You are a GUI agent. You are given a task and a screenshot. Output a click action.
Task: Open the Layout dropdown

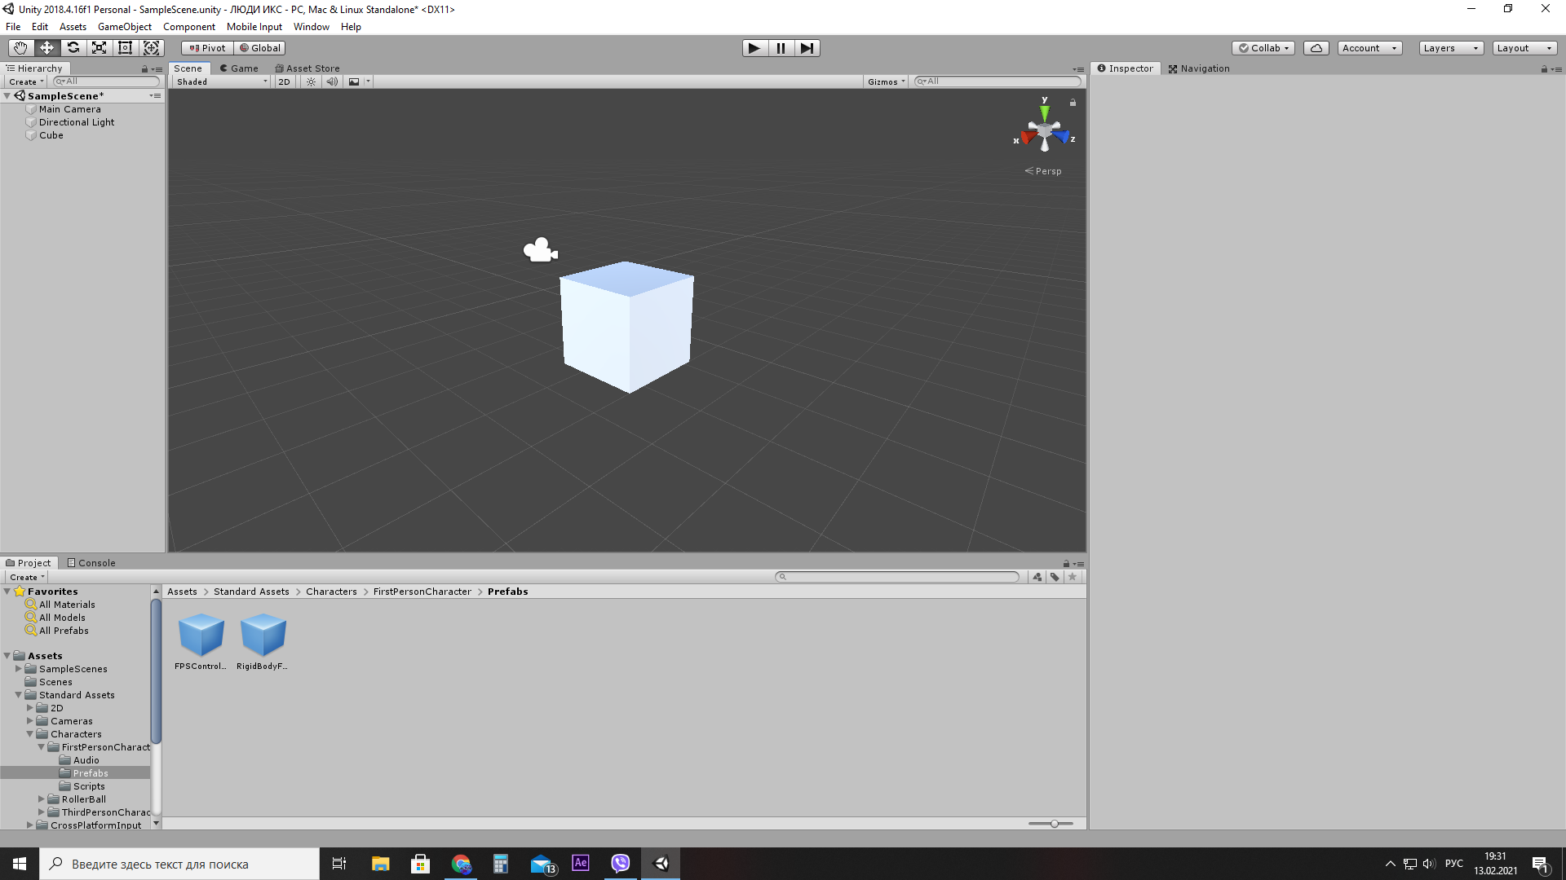[x=1524, y=48]
